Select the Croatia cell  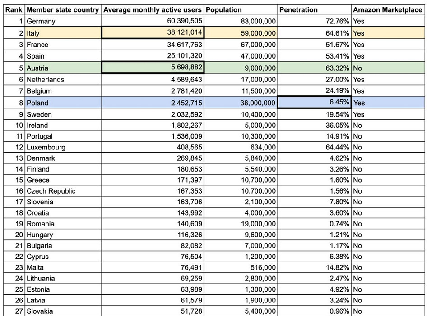click(x=63, y=212)
